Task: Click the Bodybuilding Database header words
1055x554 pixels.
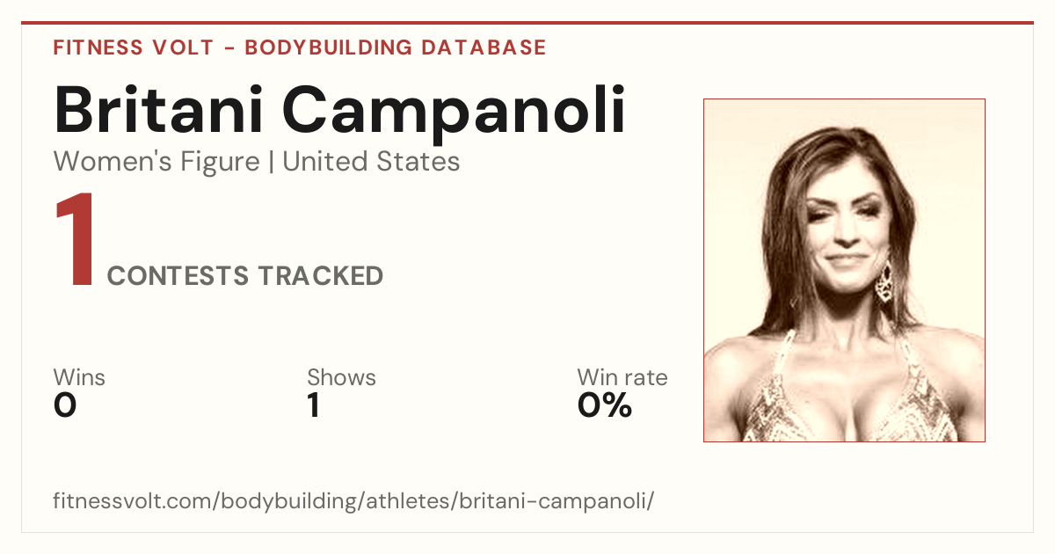Action: pyautogui.click(x=396, y=47)
